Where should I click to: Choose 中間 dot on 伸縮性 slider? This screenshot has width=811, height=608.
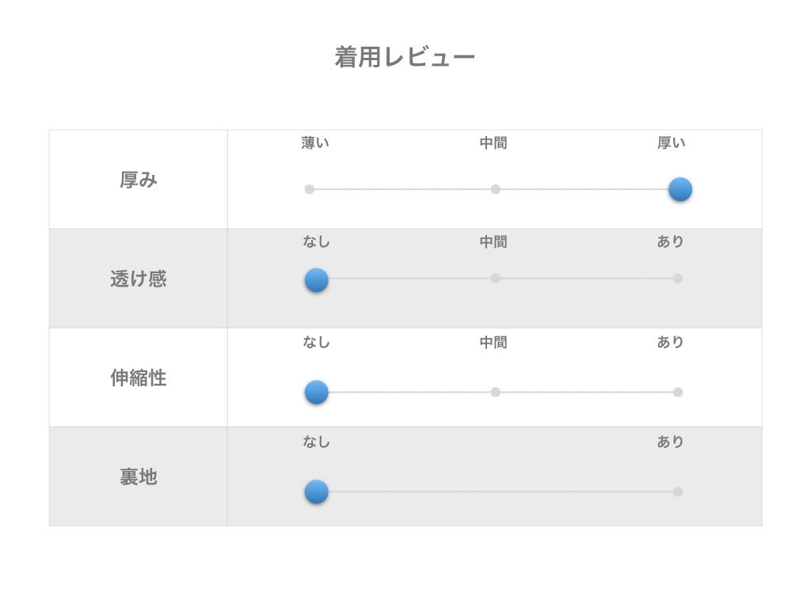[x=495, y=392]
